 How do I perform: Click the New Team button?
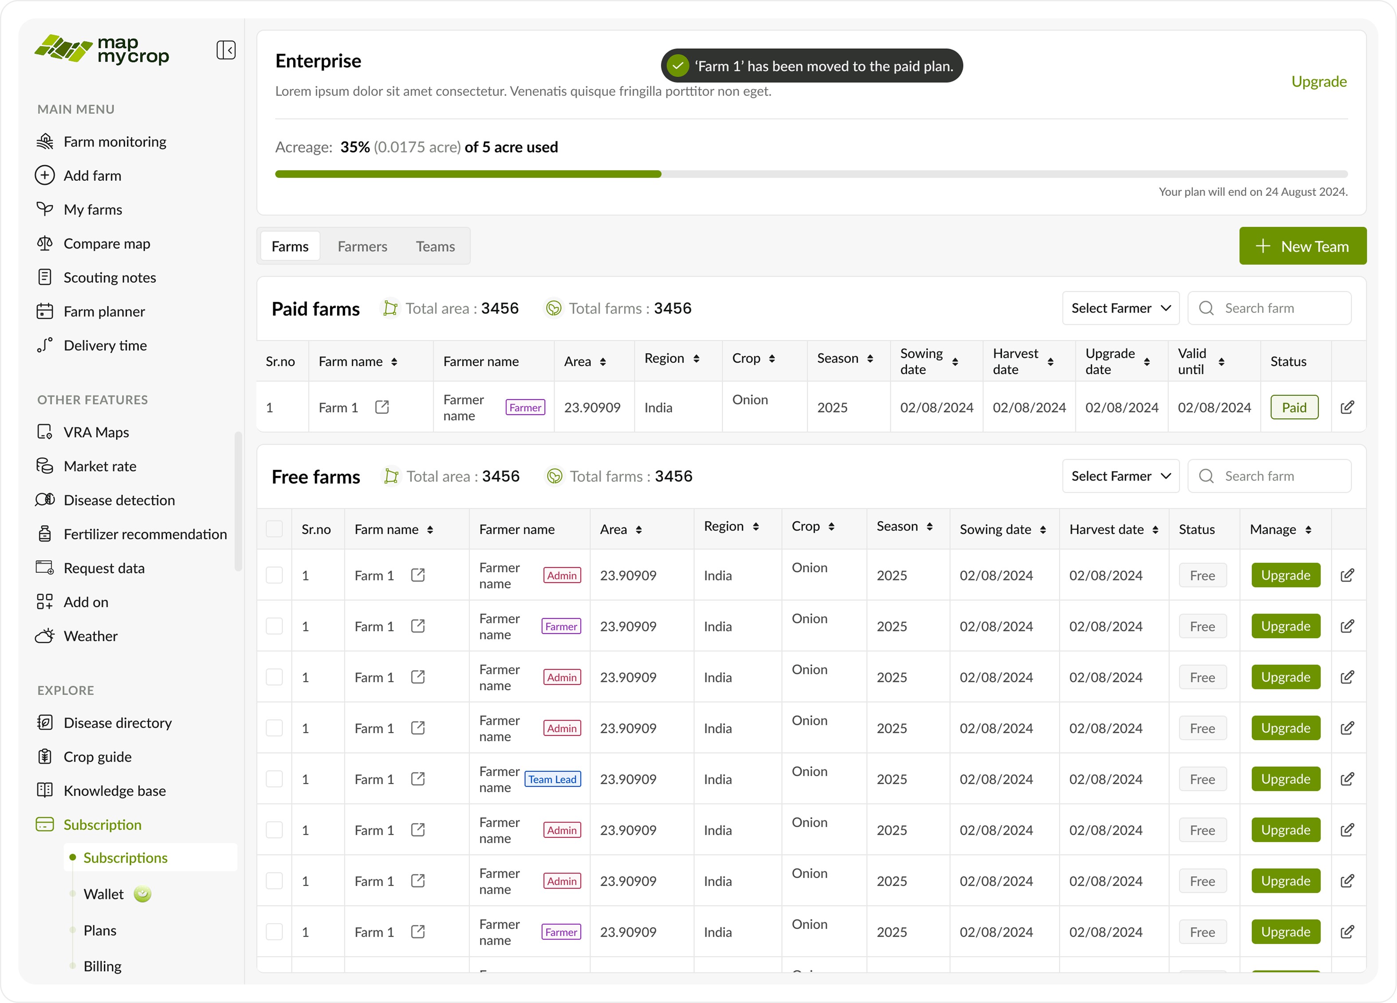[x=1302, y=246]
